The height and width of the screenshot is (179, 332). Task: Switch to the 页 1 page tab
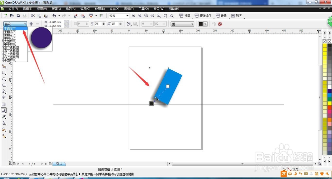click(59, 164)
